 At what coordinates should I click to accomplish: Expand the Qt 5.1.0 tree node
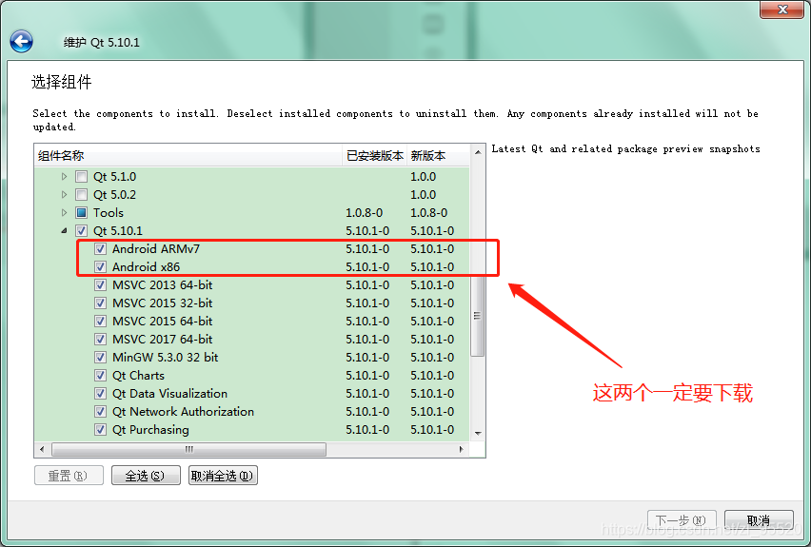64,177
